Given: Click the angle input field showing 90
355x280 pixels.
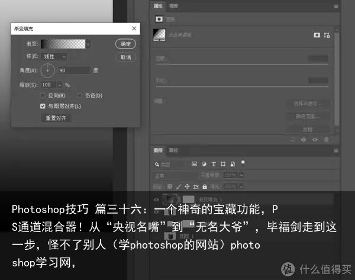Looking at the screenshot, I should [x=73, y=70].
